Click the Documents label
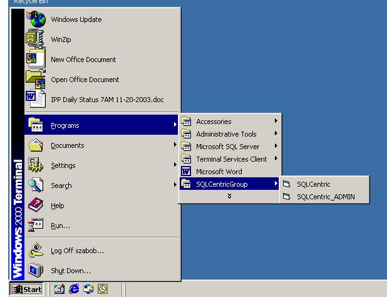The image size is (387, 297). (68, 145)
